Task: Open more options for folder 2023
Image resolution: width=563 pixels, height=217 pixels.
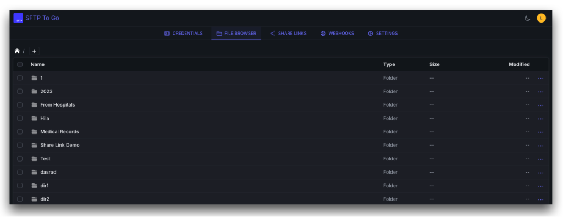Action: (x=541, y=92)
